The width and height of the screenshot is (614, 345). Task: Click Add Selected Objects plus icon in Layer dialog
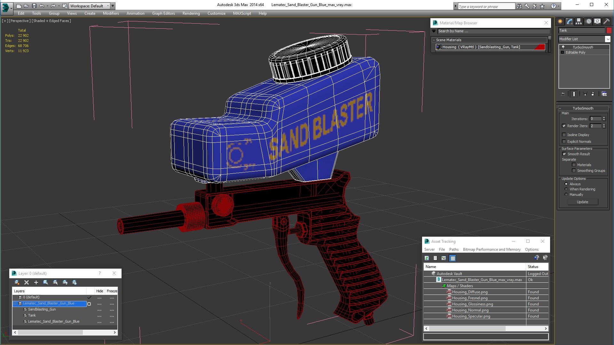36,282
